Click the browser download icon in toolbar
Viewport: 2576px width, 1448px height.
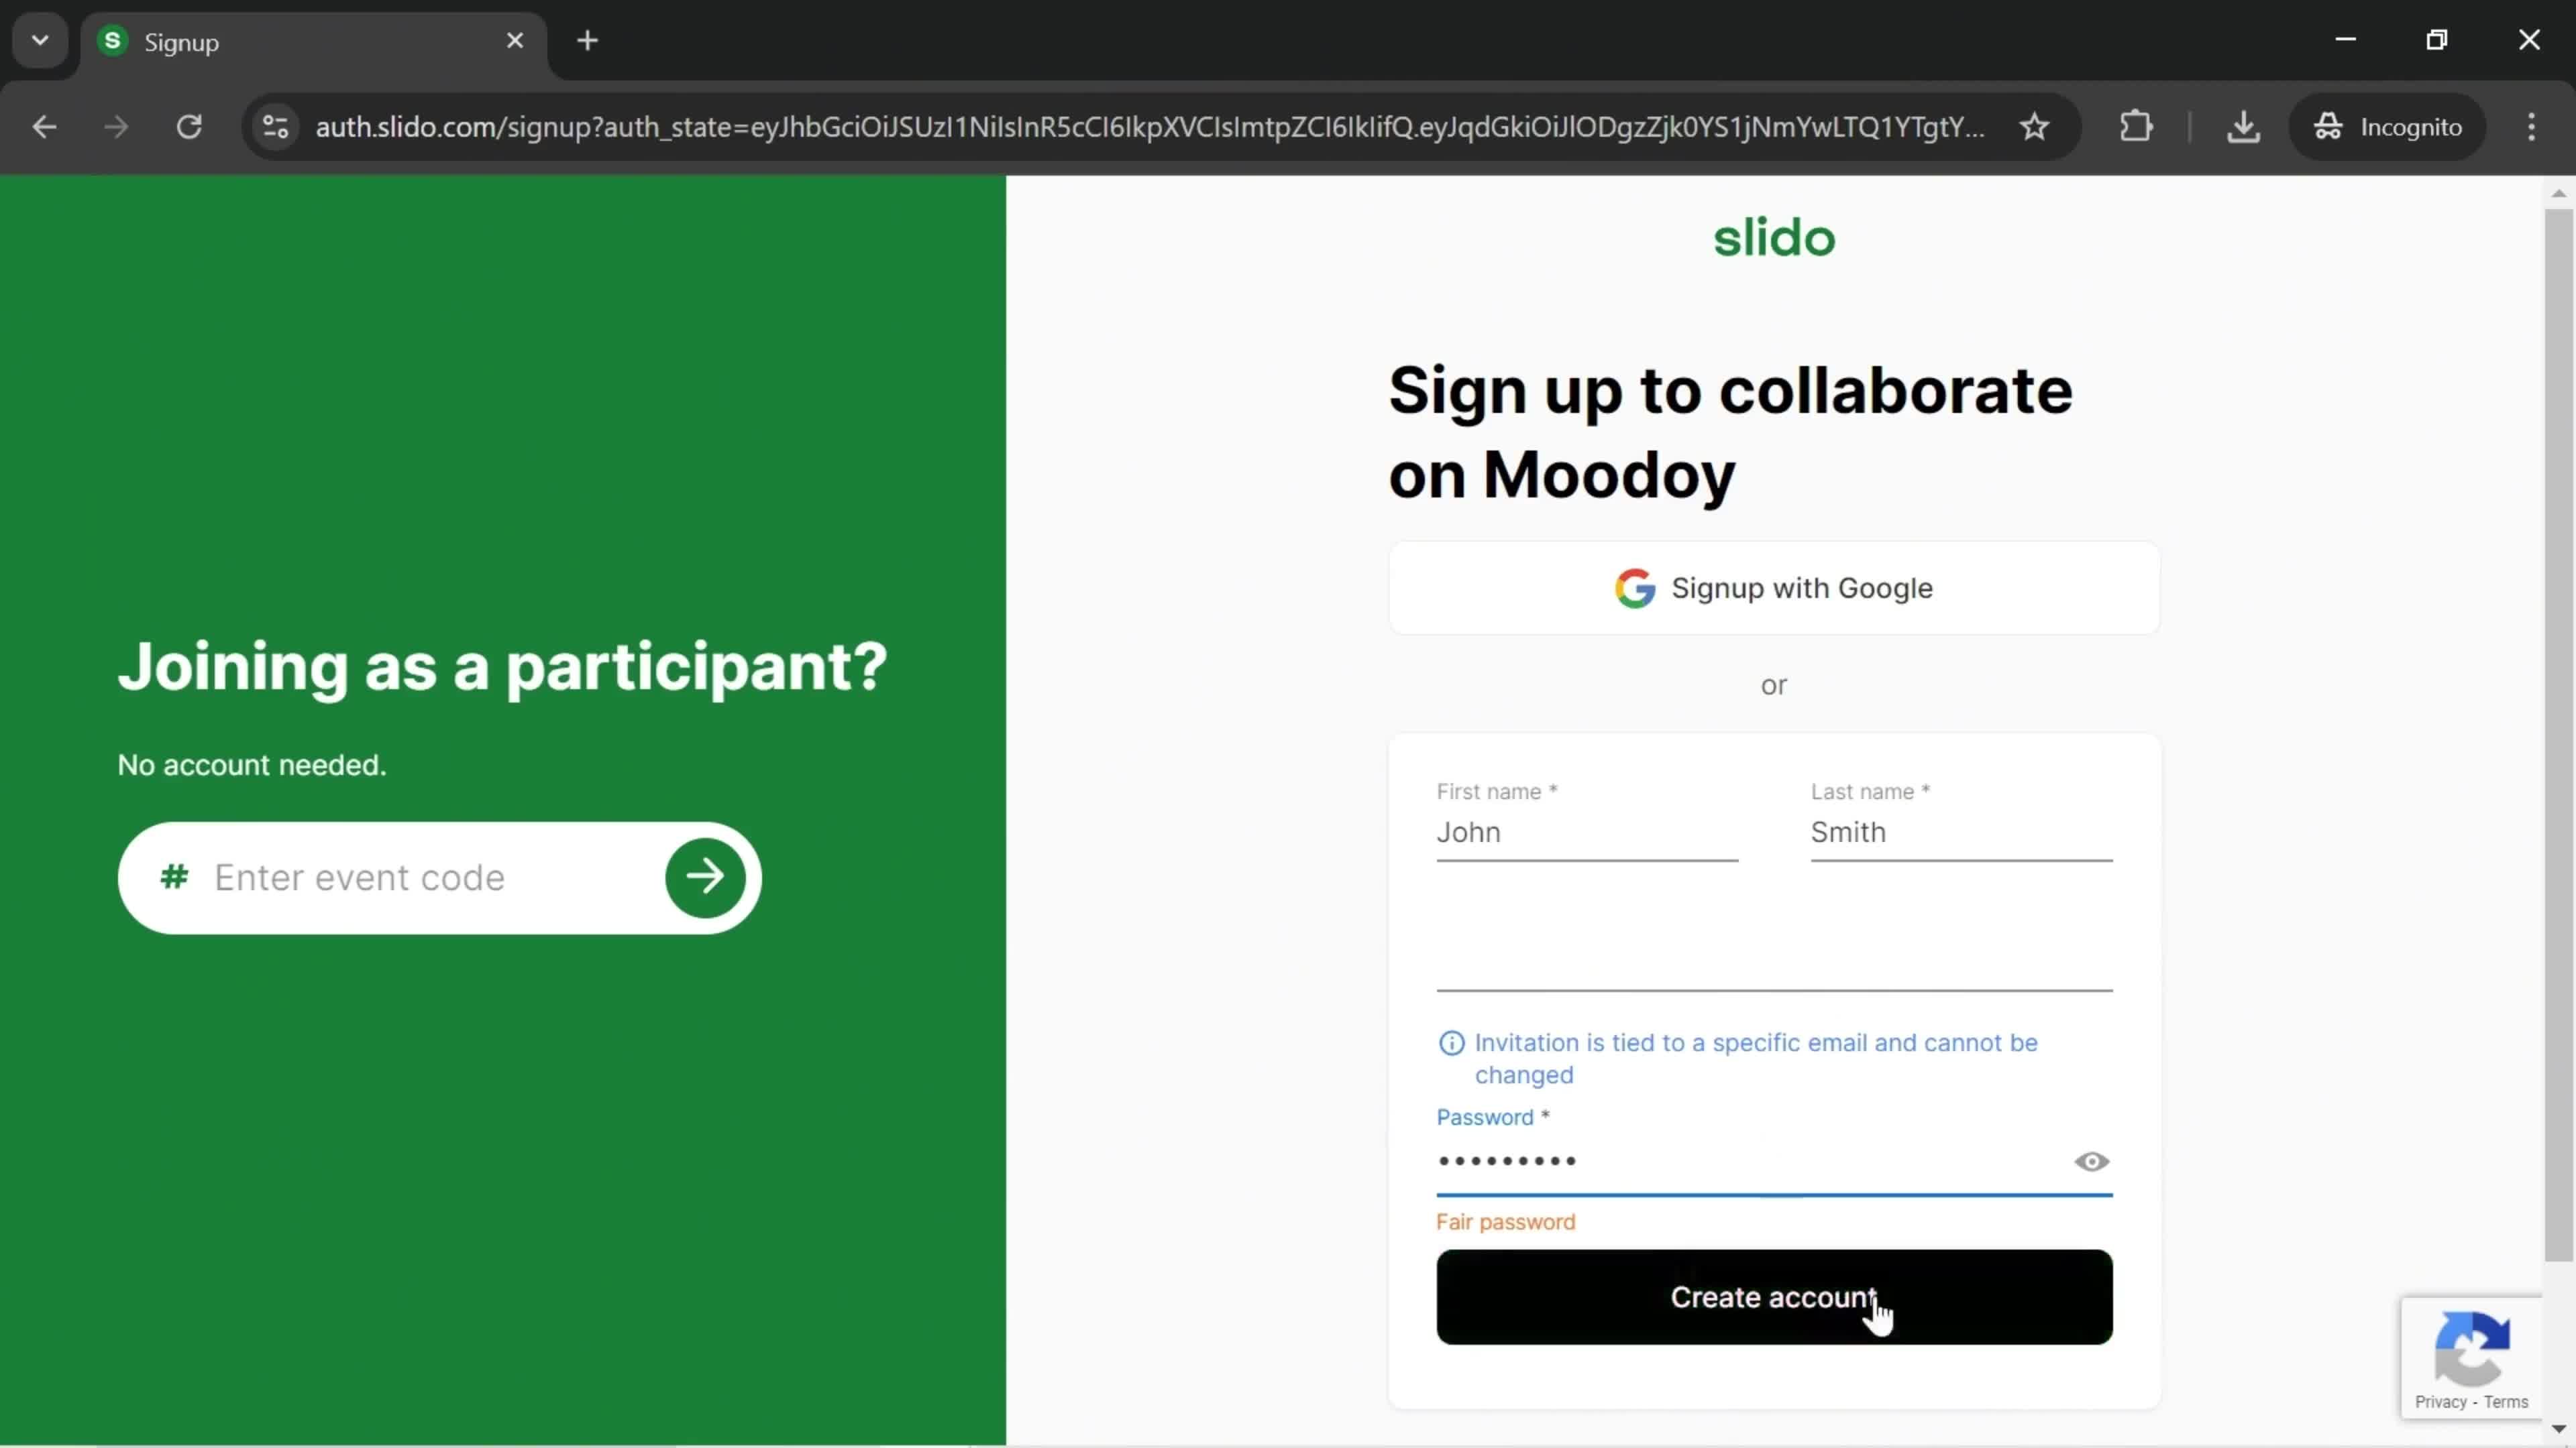click(x=2243, y=125)
